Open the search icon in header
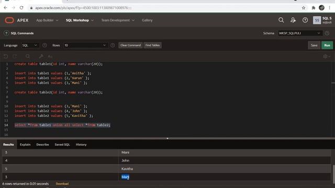This screenshot has height=188, width=335. click(281, 20)
